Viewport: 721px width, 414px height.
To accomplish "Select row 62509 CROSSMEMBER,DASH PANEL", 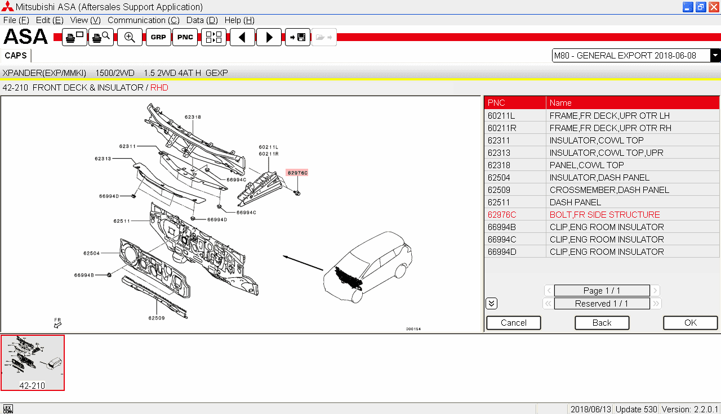I will tap(602, 190).
